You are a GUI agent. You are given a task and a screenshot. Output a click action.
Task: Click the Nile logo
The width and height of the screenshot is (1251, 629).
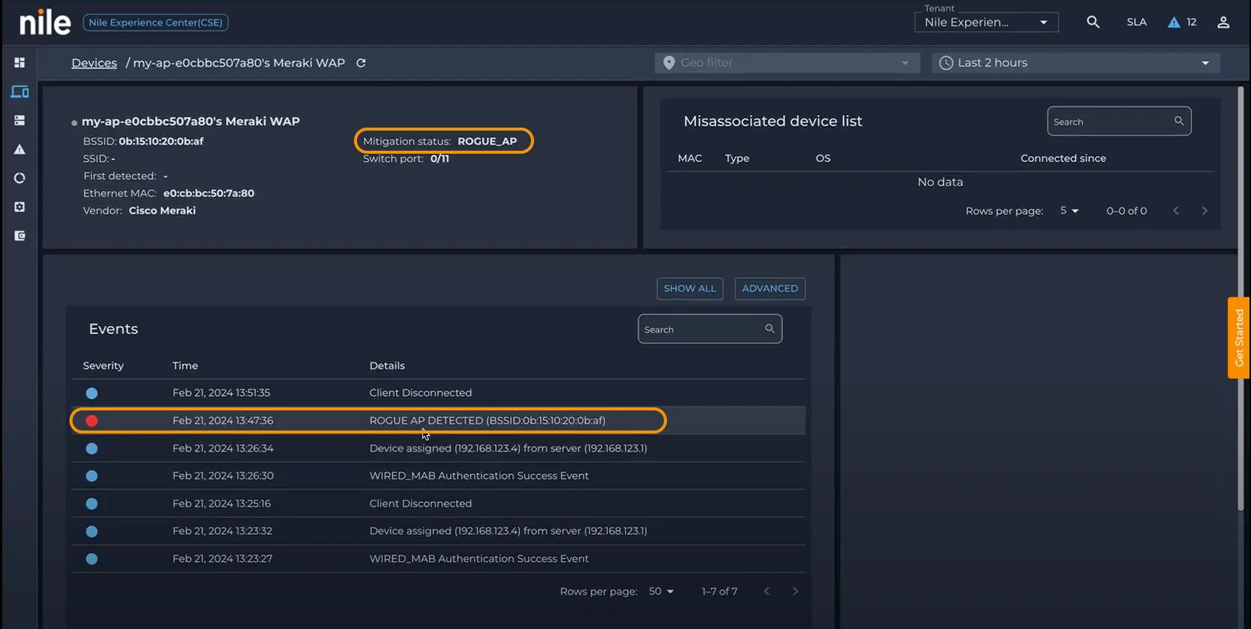45,22
